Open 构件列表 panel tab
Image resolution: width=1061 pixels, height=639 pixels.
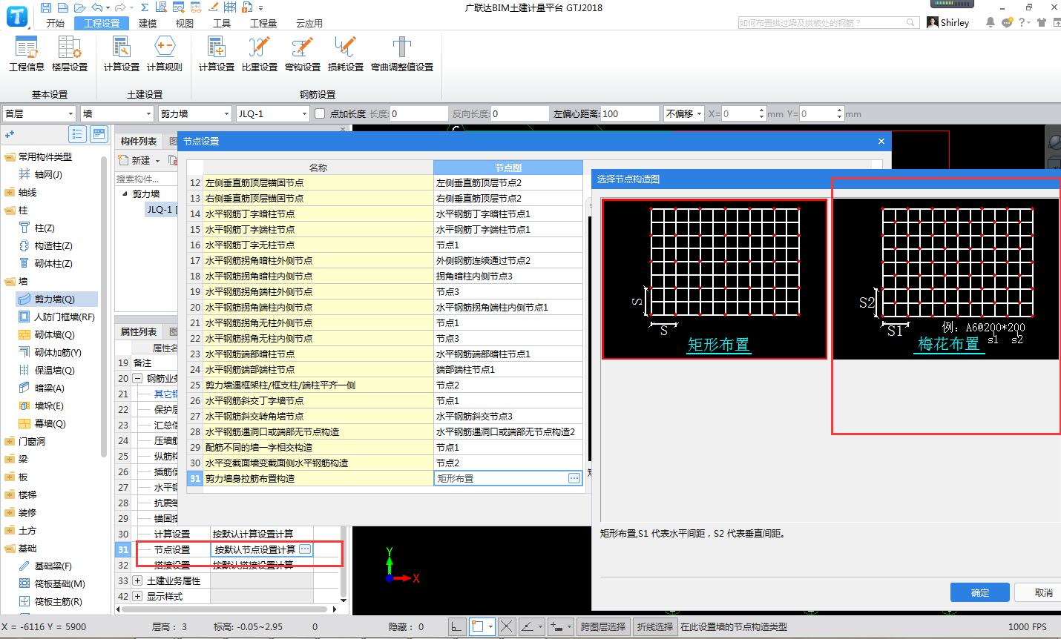139,142
